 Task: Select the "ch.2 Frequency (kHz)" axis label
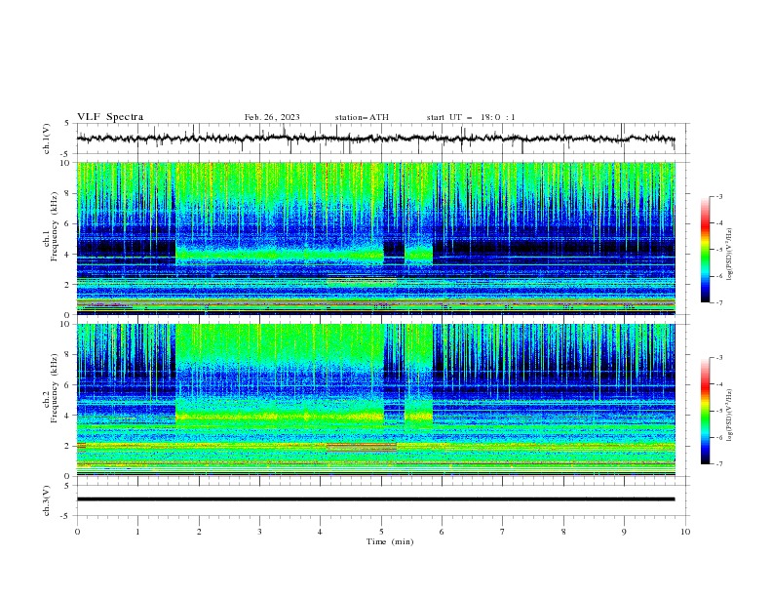click(51, 387)
